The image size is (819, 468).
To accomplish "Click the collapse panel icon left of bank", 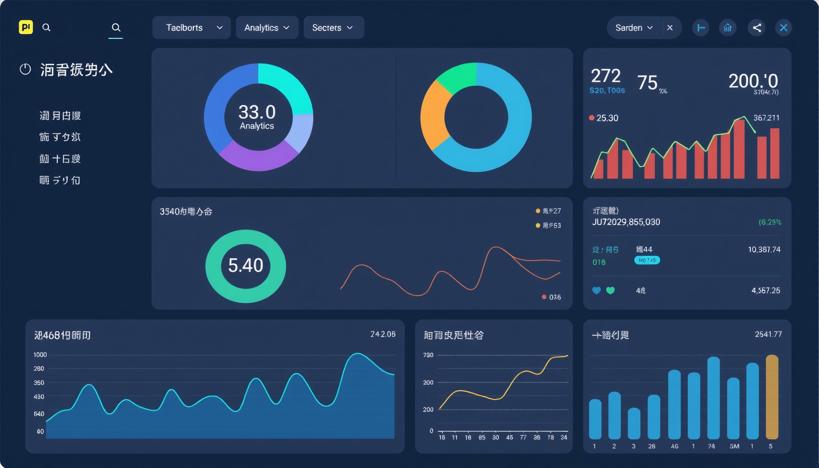I will 700,28.
